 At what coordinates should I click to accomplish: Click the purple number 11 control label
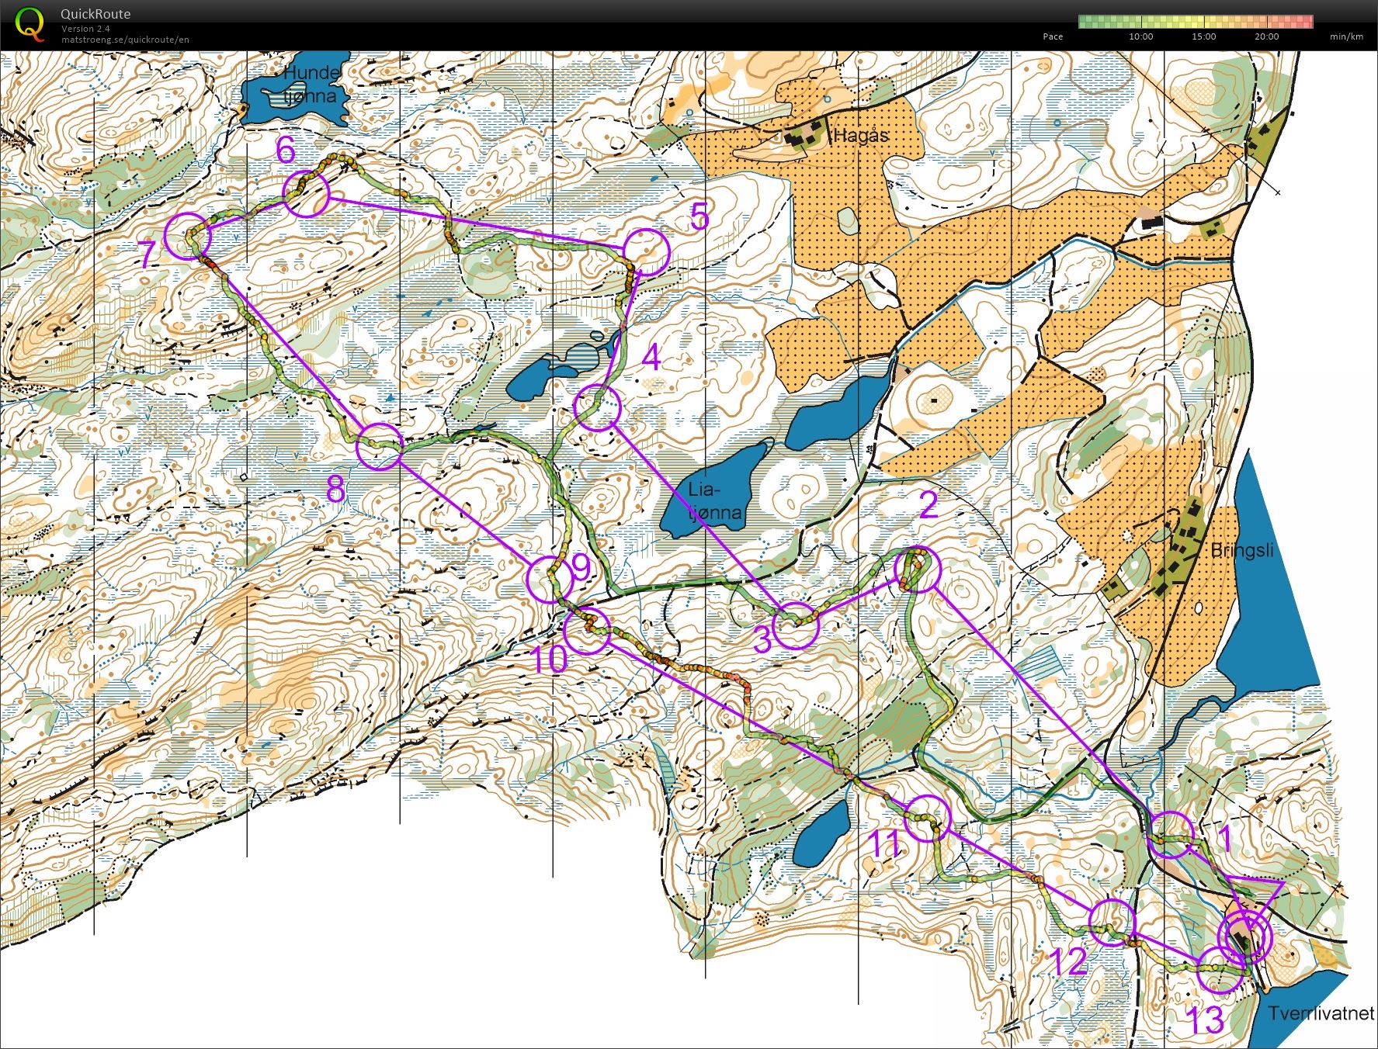pyautogui.click(x=884, y=844)
